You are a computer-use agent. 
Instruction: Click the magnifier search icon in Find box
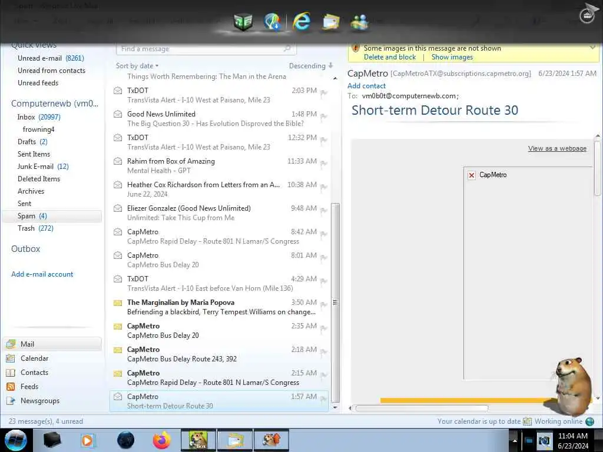287,48
